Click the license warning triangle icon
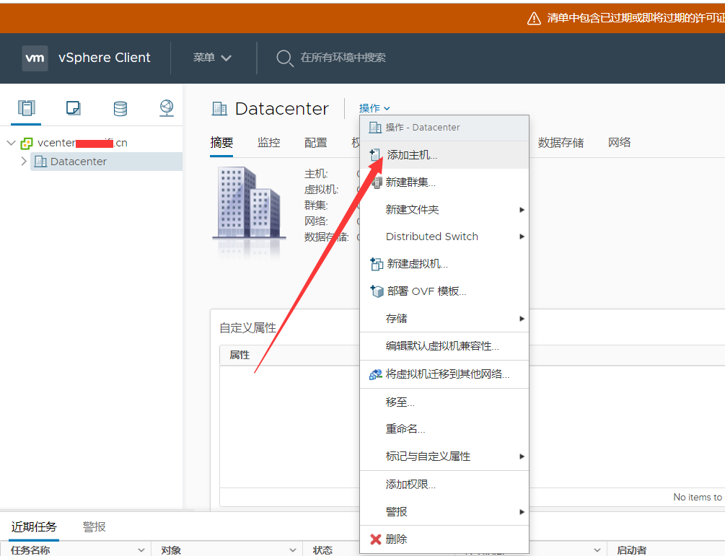The width and height of the screenshot is (725, 556). (534, 19)
